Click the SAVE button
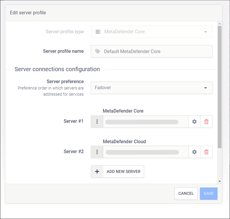The width and height of the screenshot is (230, 219). point(208,193)
